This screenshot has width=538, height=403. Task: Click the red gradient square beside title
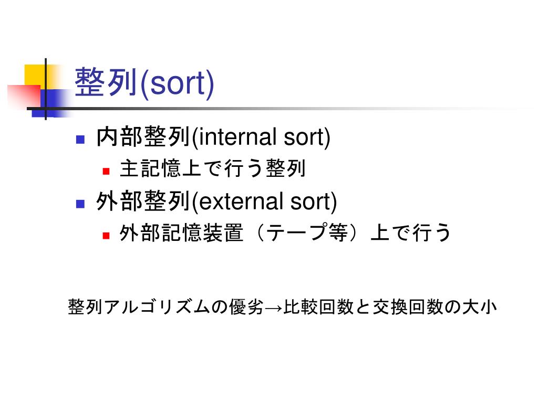pos(24,96)
